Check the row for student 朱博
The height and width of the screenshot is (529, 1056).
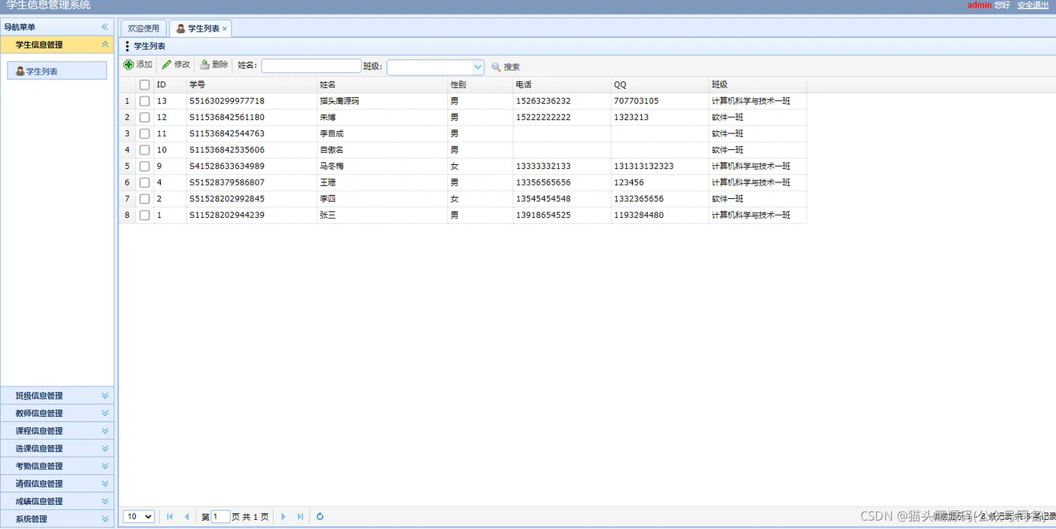click(145, 118)
